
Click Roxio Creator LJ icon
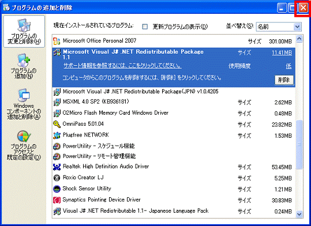pos(57,178)
